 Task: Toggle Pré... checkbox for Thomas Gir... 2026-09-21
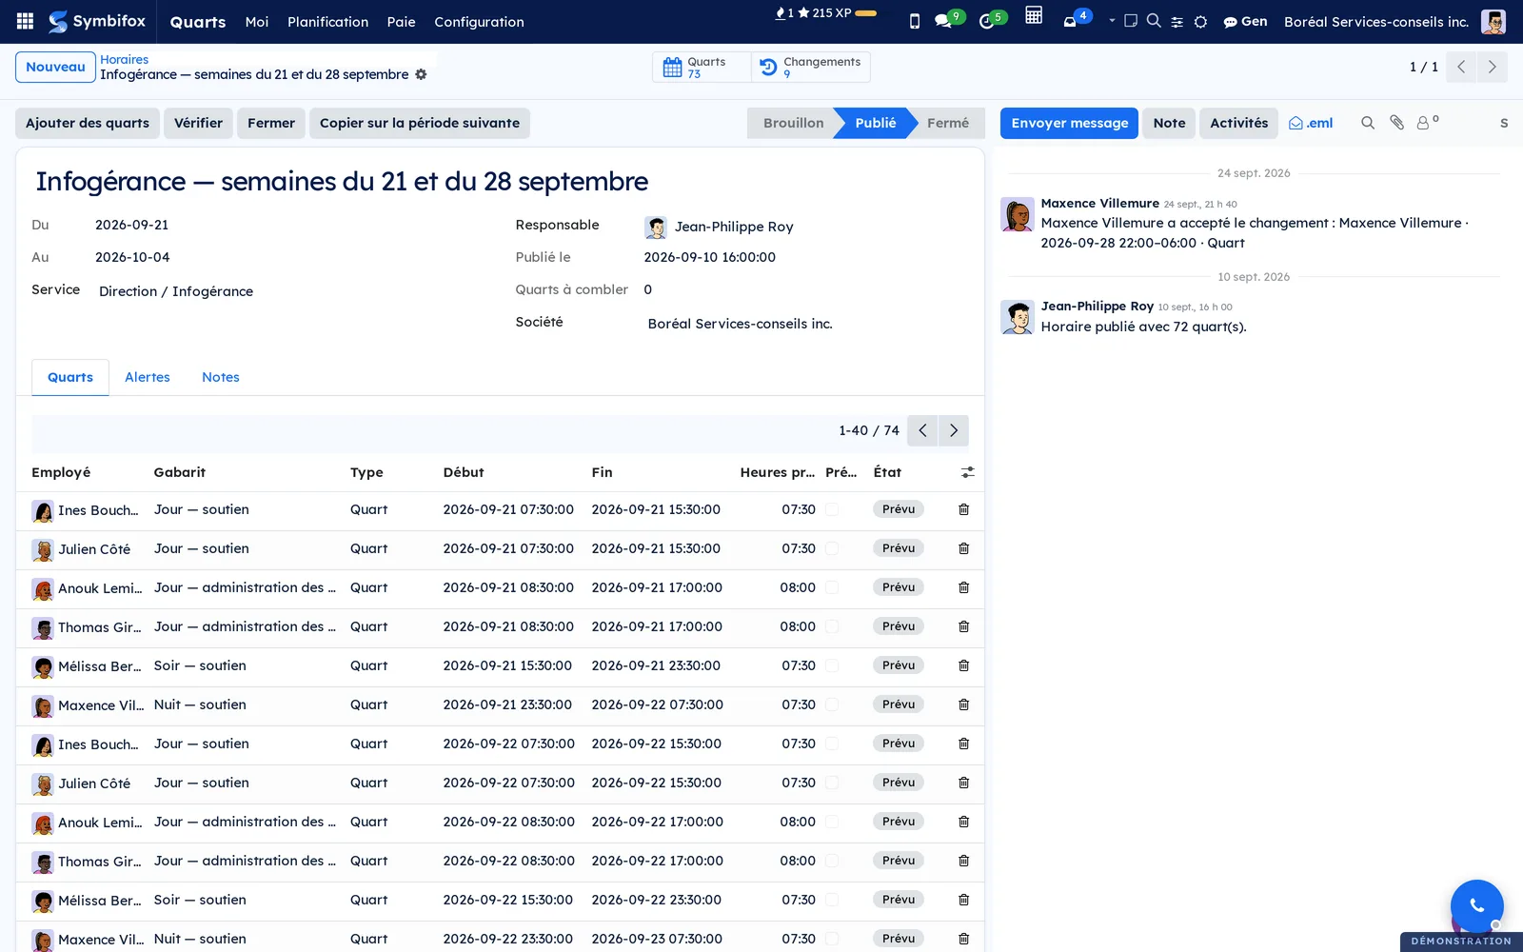(x=832, y=626)
